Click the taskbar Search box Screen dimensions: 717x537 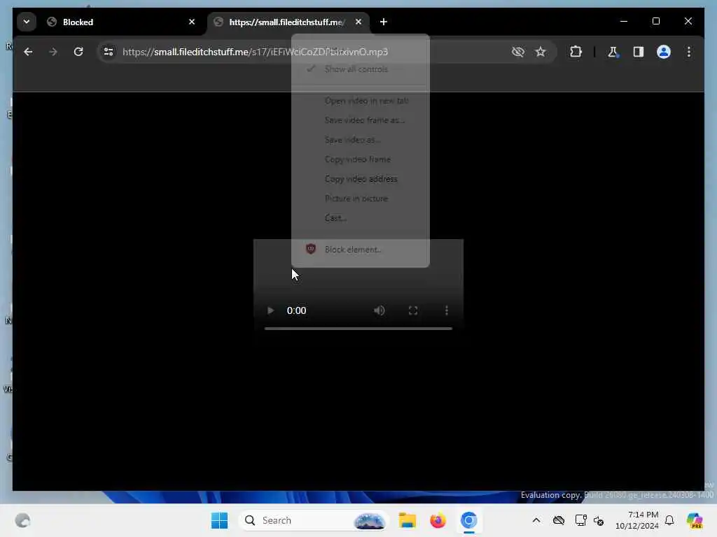[x=313, y=520]
